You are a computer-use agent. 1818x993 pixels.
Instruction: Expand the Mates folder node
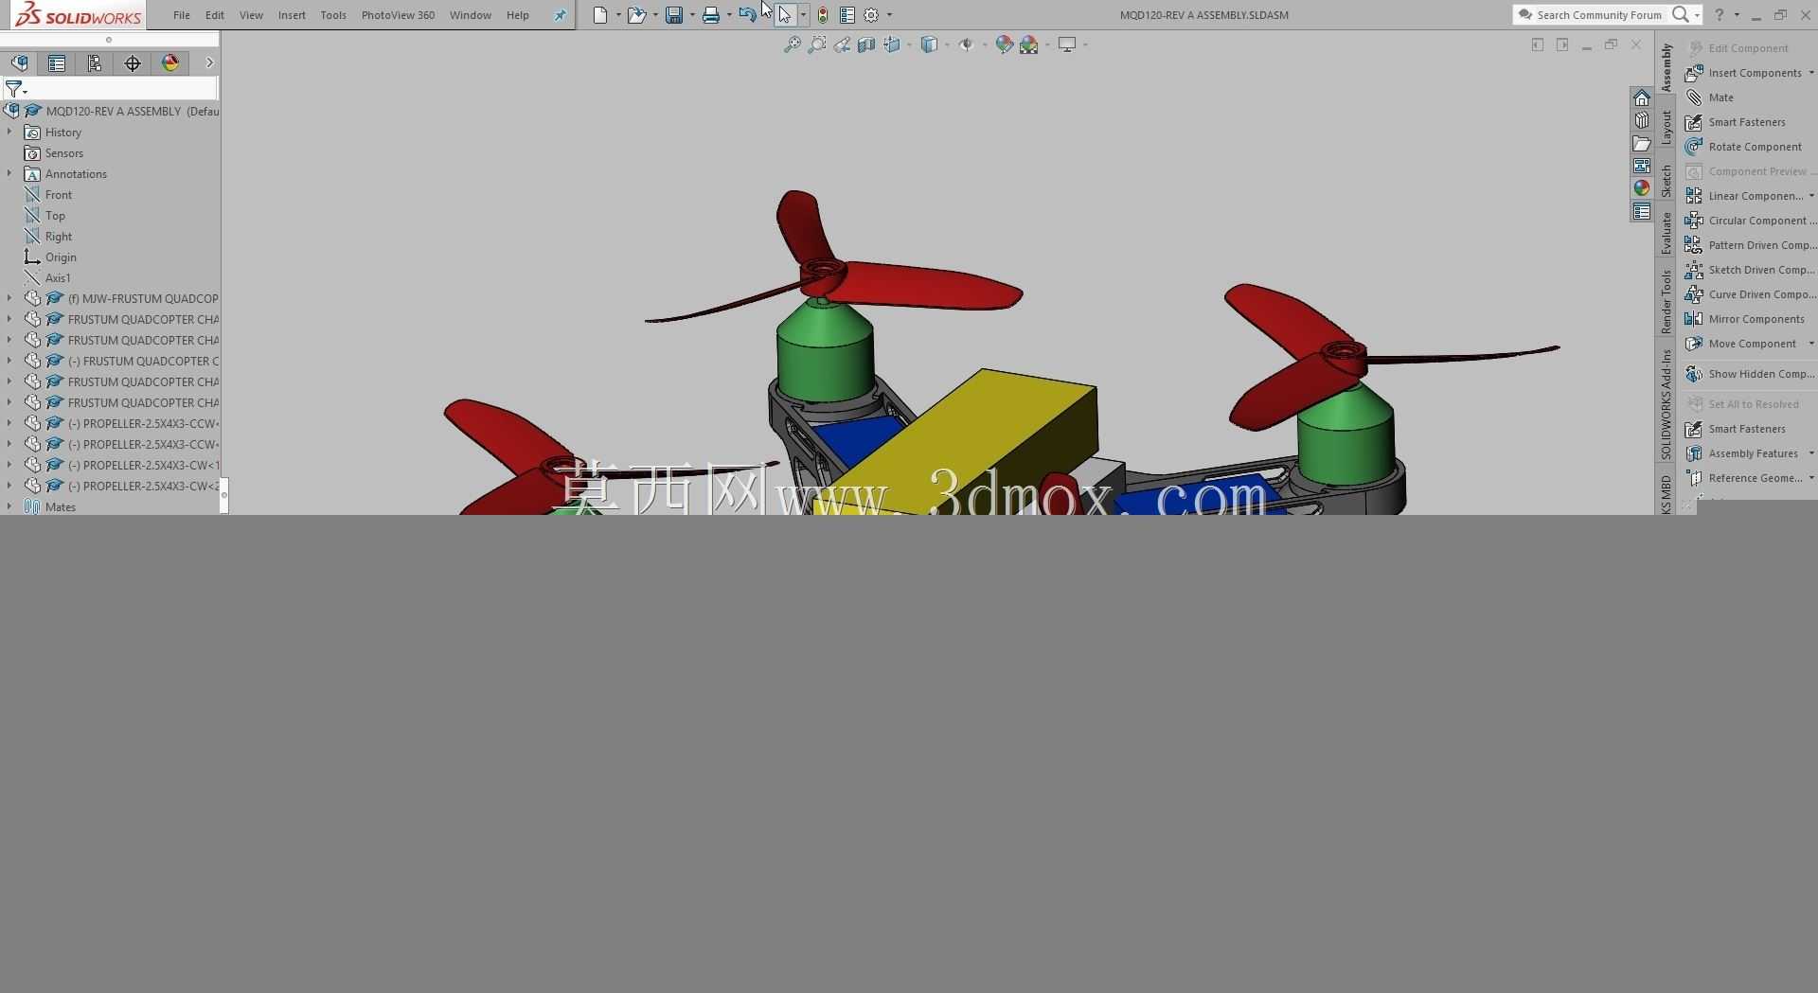(9, 506)
